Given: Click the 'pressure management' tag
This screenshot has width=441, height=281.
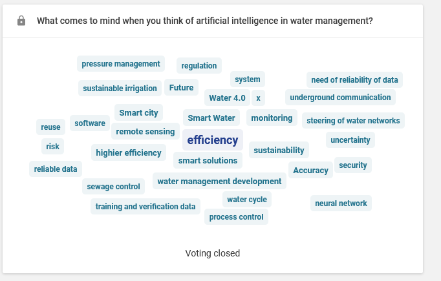Looking at the screenshot, I should click(121, 64).
